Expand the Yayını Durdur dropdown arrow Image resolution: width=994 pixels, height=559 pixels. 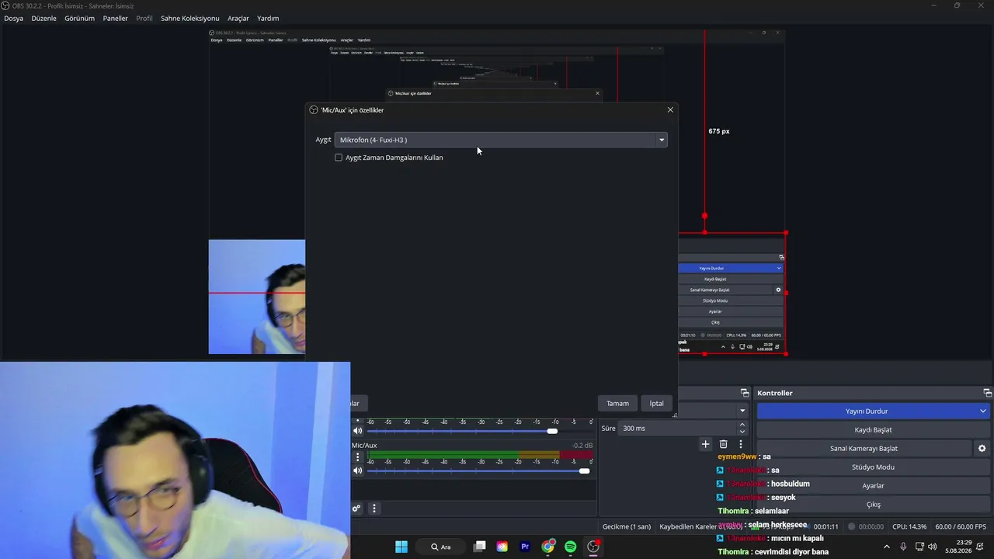(x=983, y=411)
